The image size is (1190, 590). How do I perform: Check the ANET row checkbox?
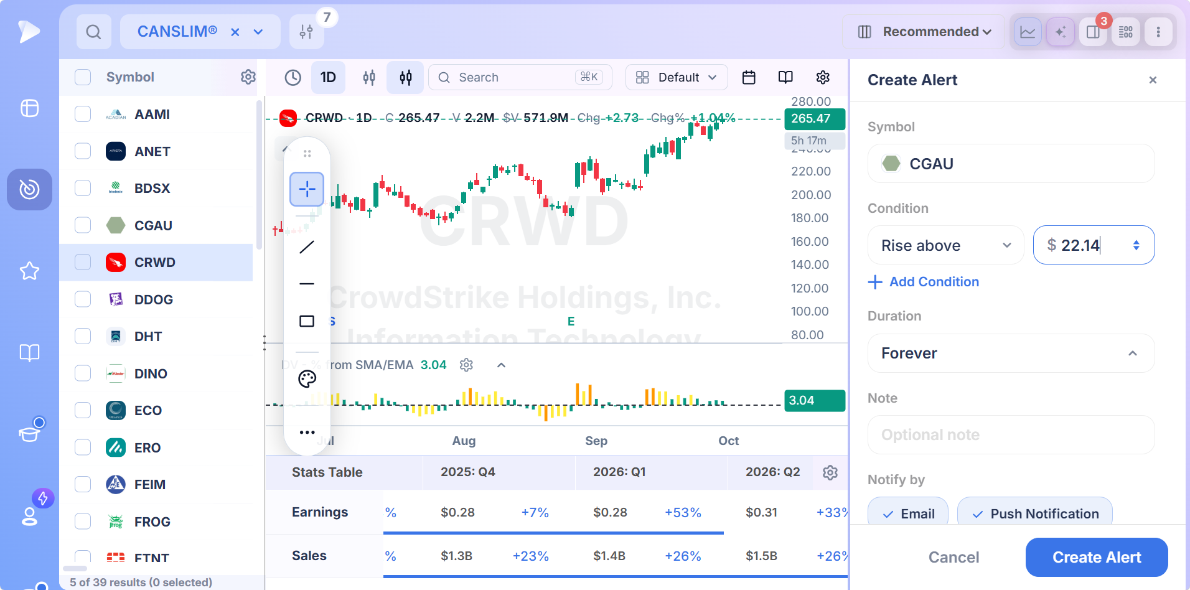[83, 151]
